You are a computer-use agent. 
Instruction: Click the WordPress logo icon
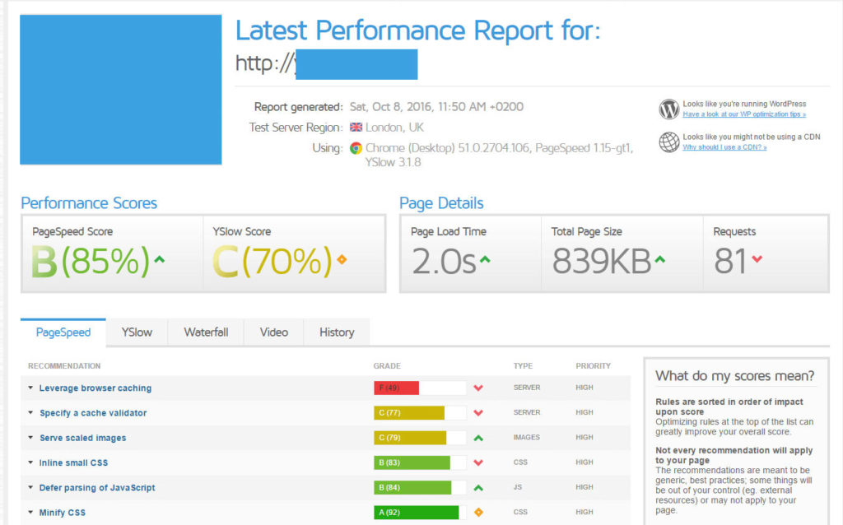(x=668, y=109)
